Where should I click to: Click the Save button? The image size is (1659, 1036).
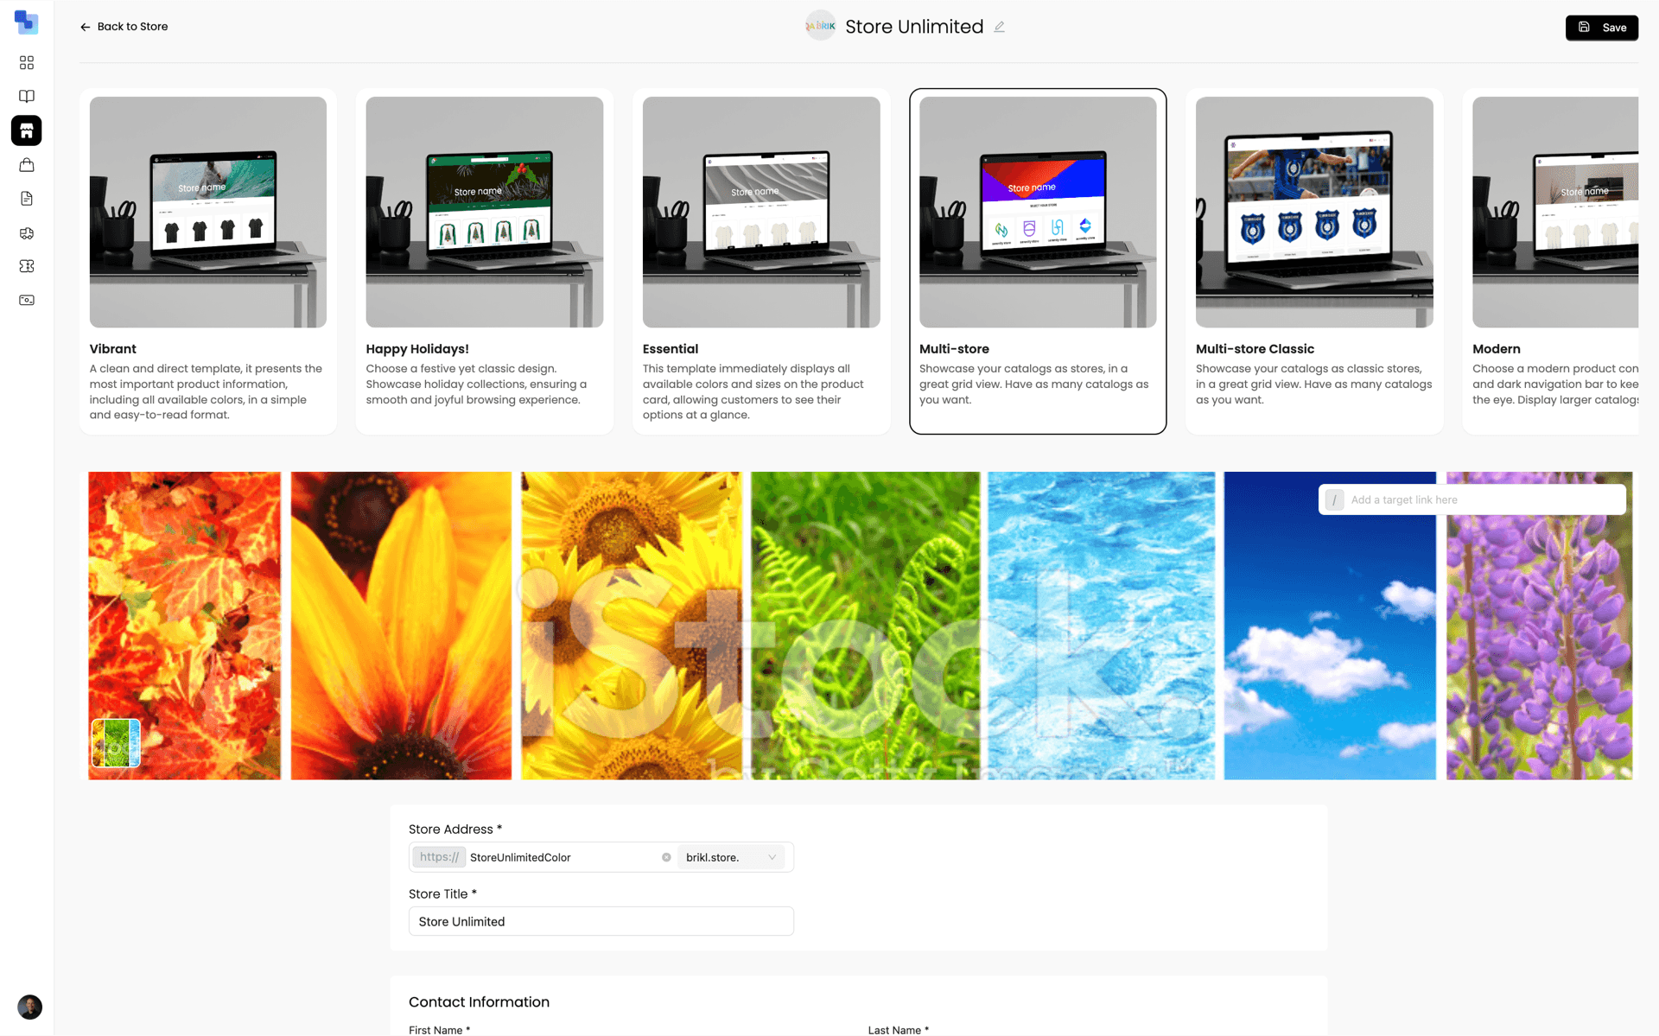coord(1601,27)
